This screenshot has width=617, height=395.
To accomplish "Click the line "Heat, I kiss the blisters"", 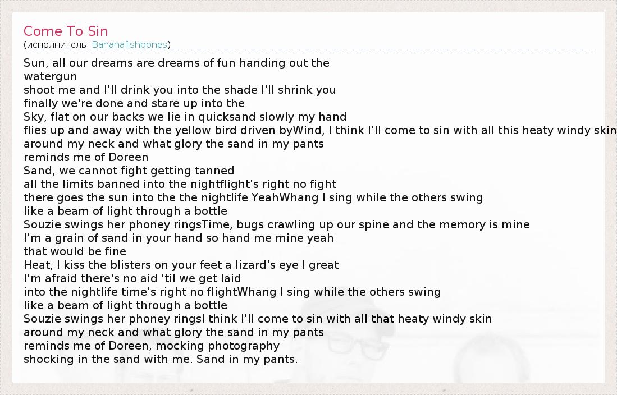I will [x=181, y=265].
